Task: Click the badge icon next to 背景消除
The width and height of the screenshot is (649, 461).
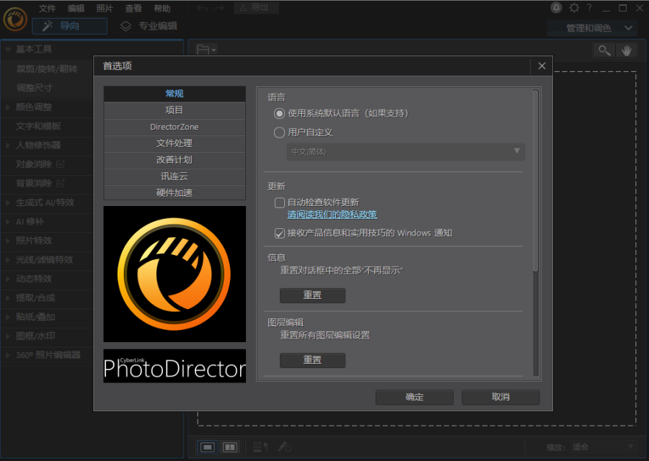Action: (x=61, y=183)
